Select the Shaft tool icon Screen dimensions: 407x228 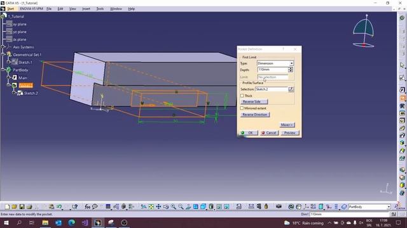click(x=402, y=106)
